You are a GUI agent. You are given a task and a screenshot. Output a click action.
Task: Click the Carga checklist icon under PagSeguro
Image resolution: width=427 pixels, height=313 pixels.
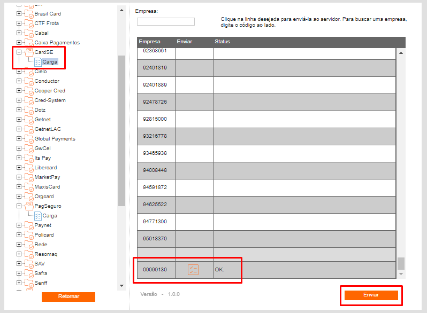coord(38,216)
